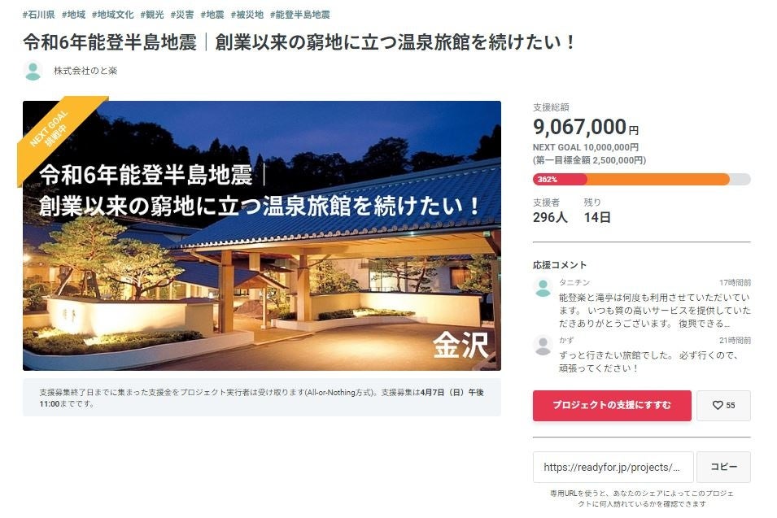Click the 362% funding progress bar
Image resolution: width=777 pixels, height=518 pixels.
(641, 179)
